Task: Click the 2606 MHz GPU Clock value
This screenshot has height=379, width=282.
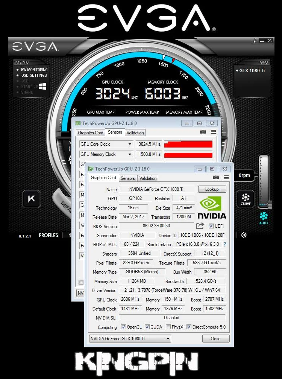Action: point(130,299)
